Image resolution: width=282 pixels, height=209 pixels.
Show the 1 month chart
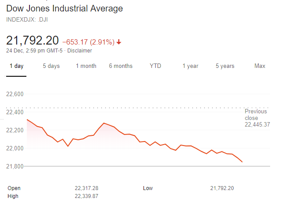86,66
